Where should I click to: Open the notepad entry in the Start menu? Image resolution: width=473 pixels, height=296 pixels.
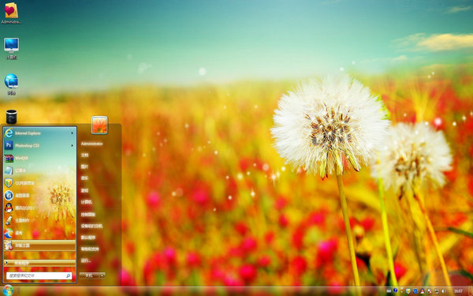pyautogui.click(x=39, y=170)
